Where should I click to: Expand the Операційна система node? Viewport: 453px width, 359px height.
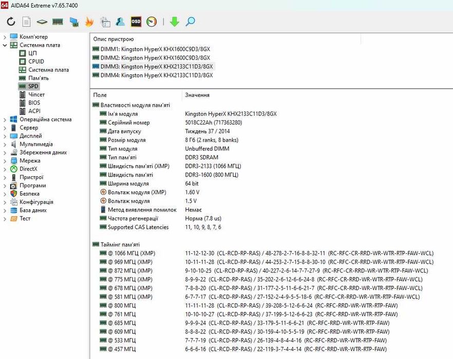pos(5,119)
